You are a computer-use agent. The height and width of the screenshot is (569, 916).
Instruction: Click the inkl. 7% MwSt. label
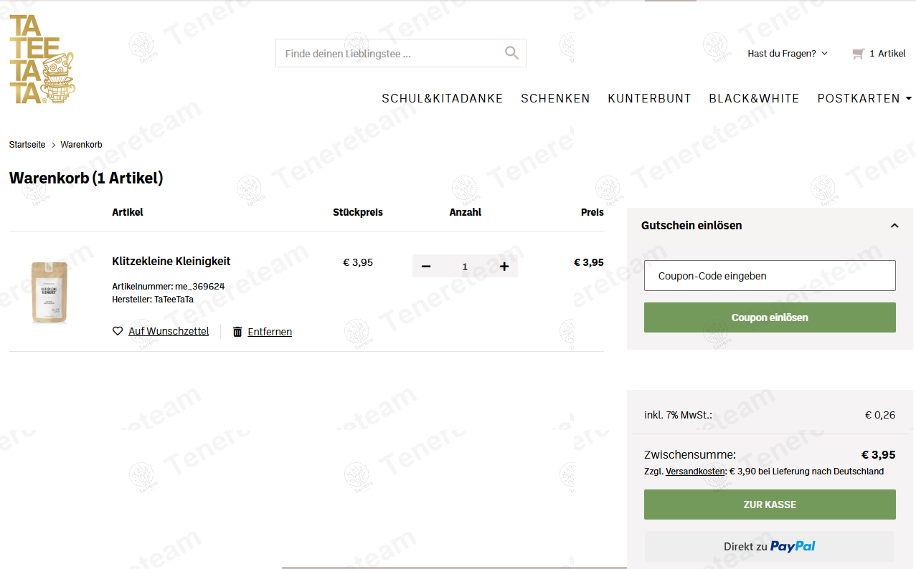coord(678,415)
